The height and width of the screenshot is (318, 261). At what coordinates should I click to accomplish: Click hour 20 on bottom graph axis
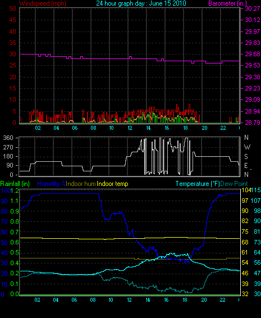click(204, 300)
